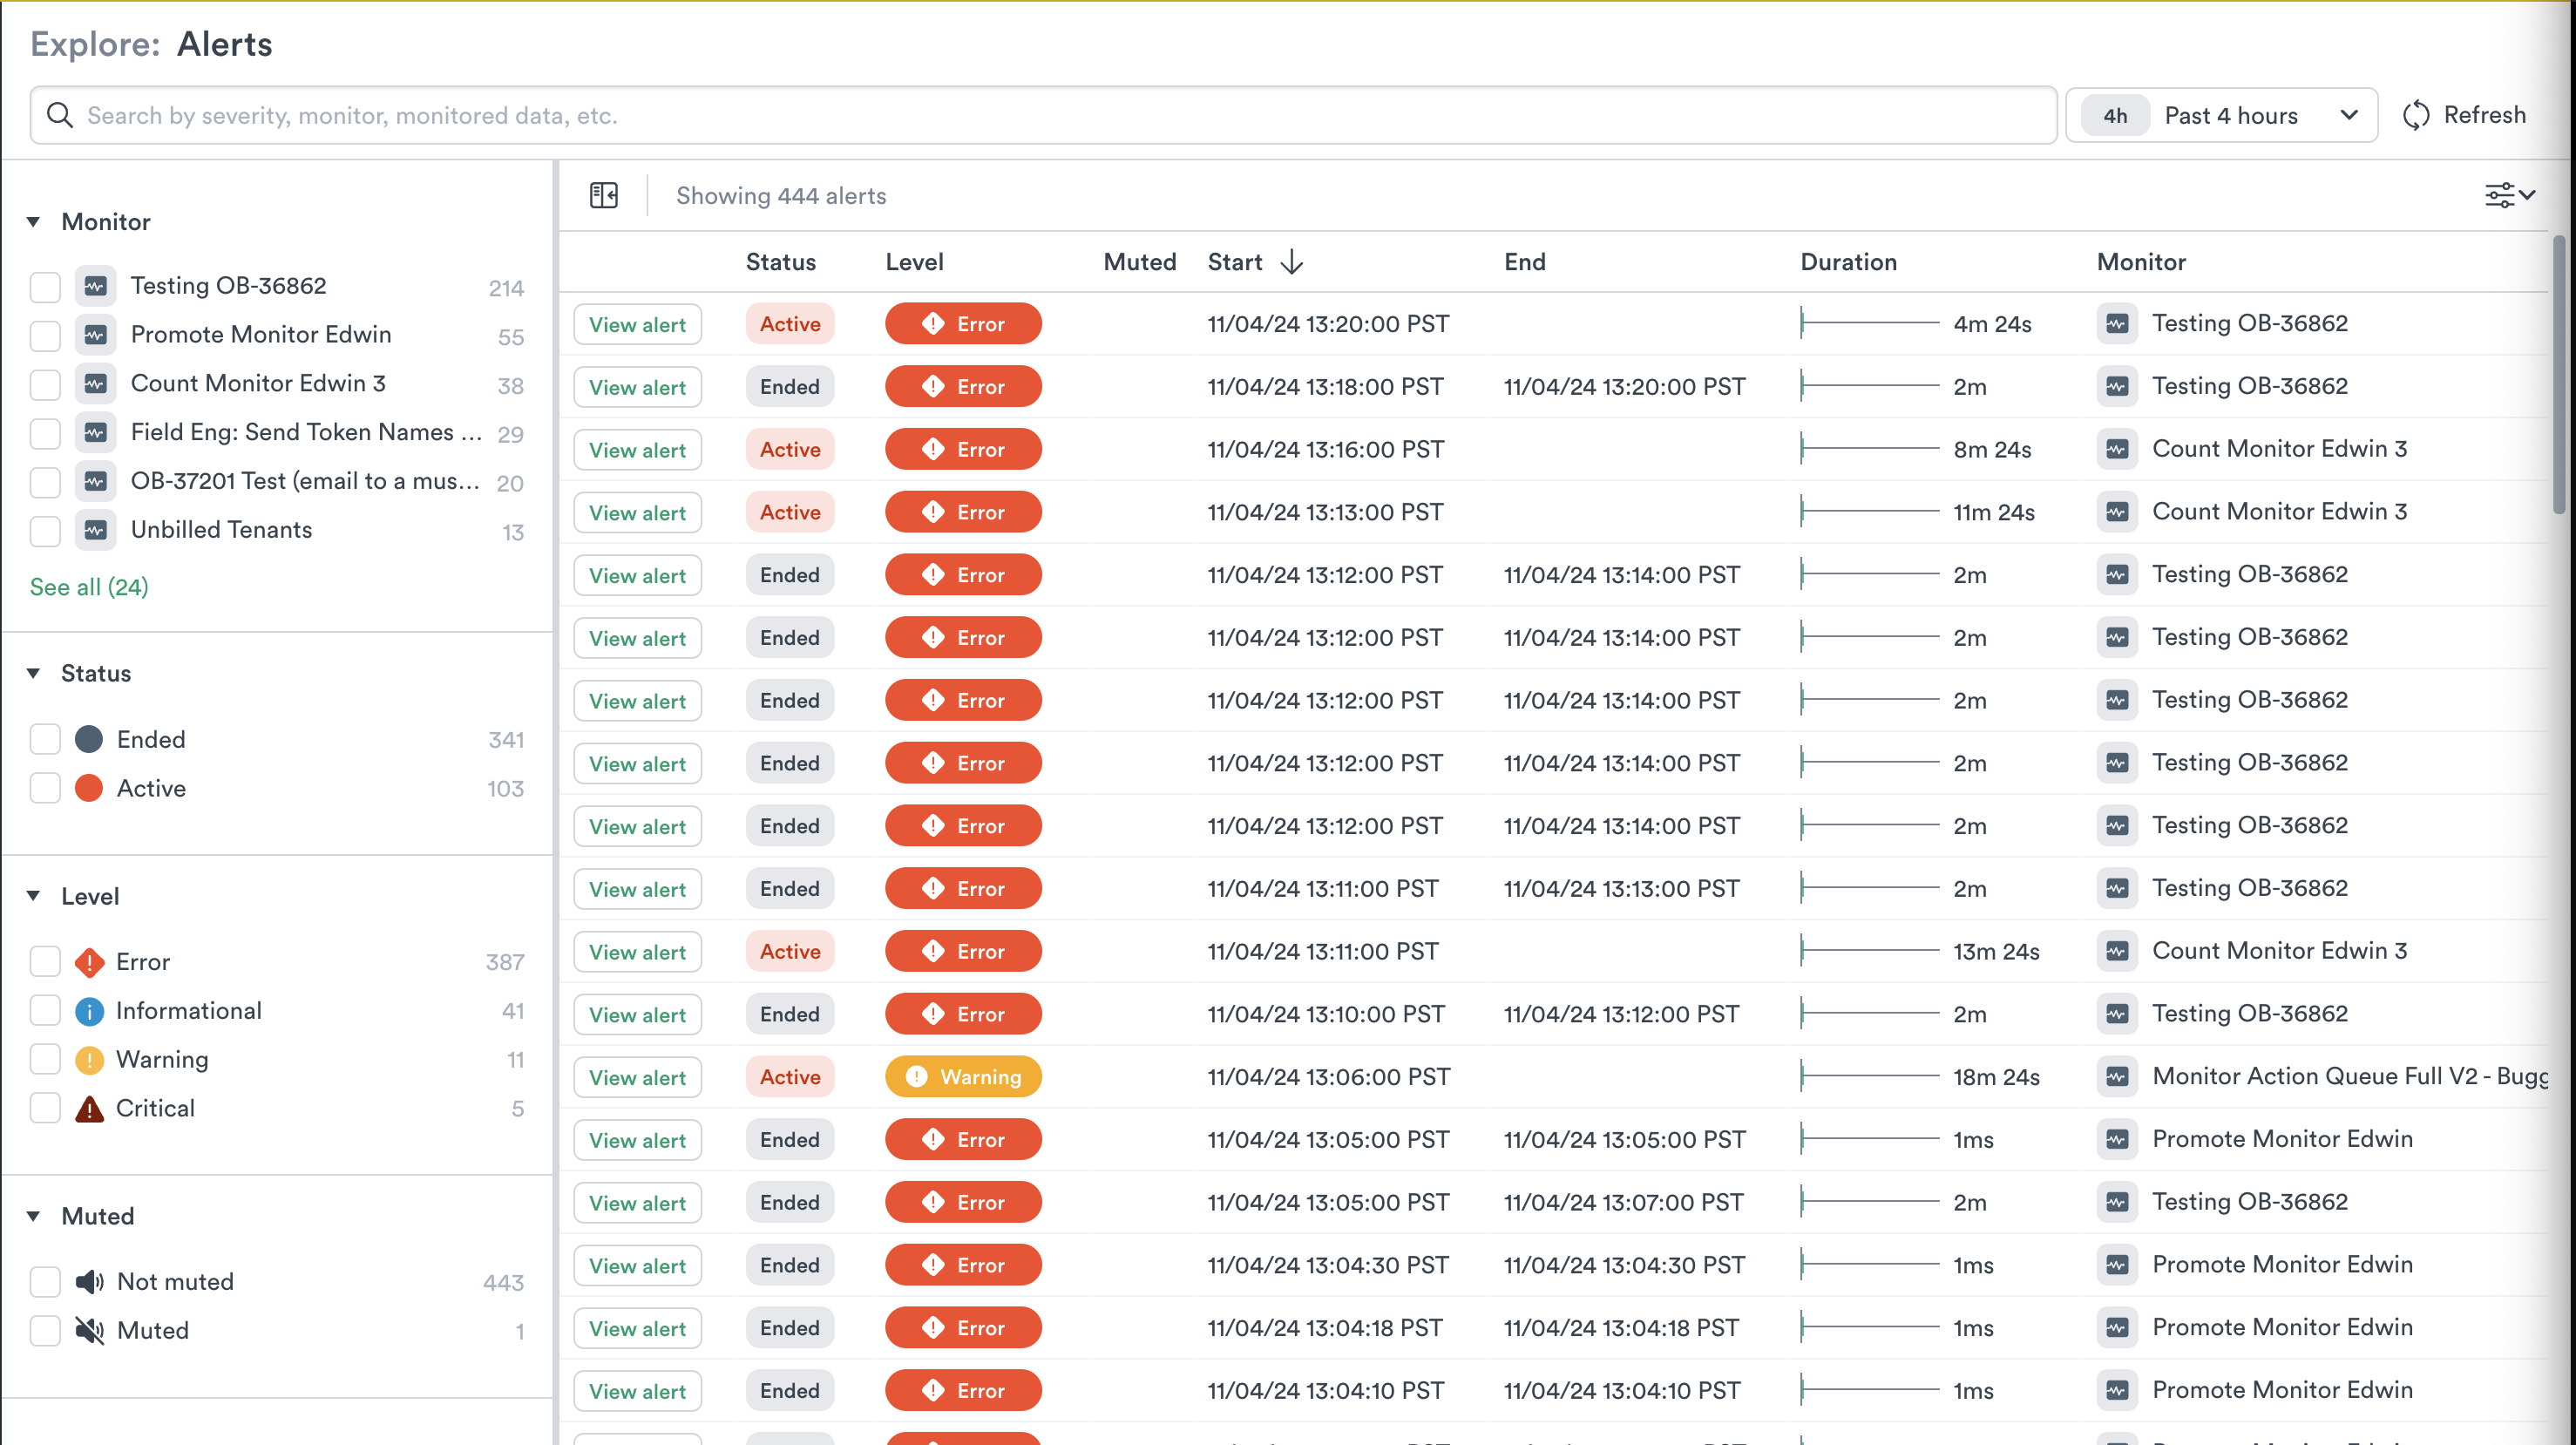Click the Start column sort arrow
2576x1445 pixels.
tap(1292, 262)
